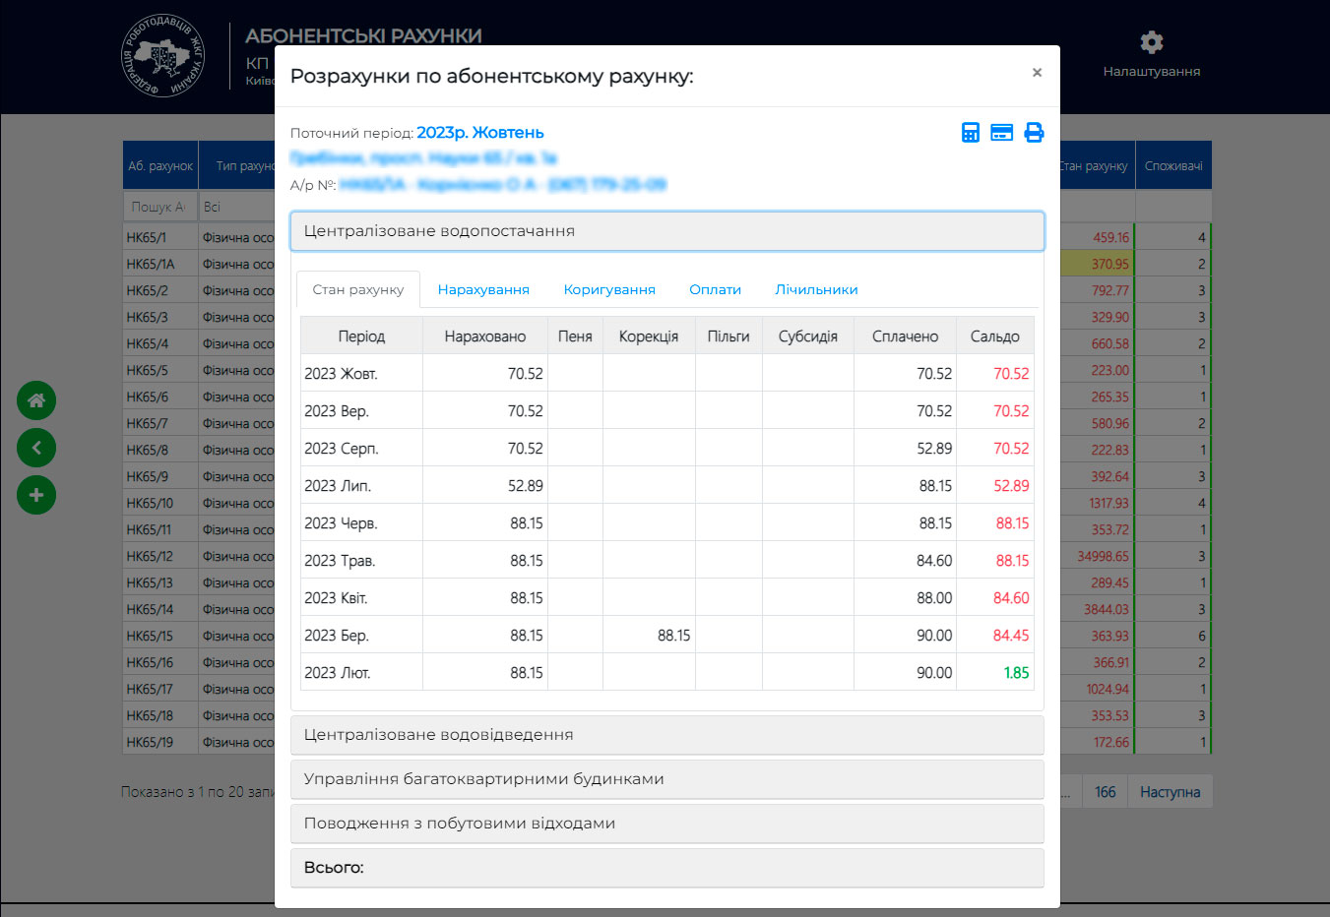Click the Наступна pagination button
Viewport: 1330px width, 917px height.
[1170, 792]
